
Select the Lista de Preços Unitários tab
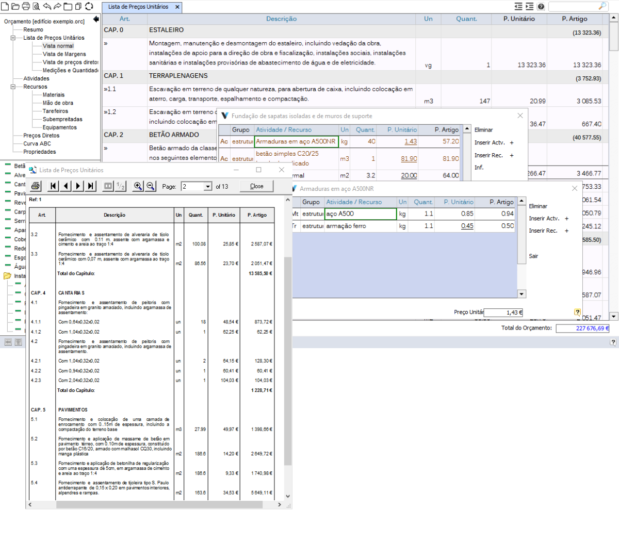[x=138, y=7]
